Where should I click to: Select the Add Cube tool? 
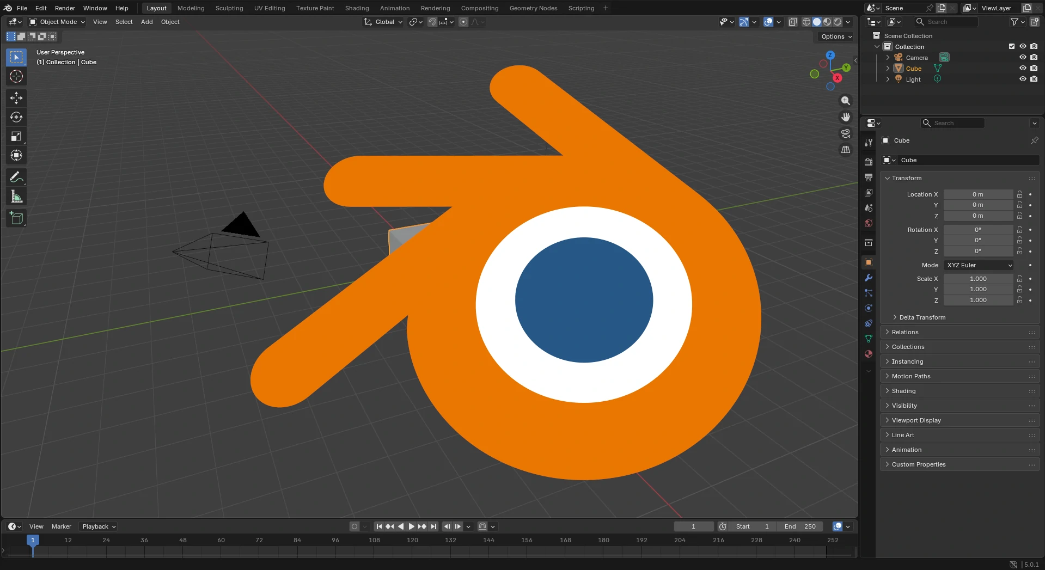tap(16, 218)
